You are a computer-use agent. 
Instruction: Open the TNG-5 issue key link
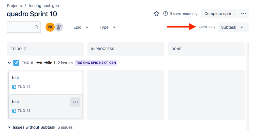[x=27, y=63]
